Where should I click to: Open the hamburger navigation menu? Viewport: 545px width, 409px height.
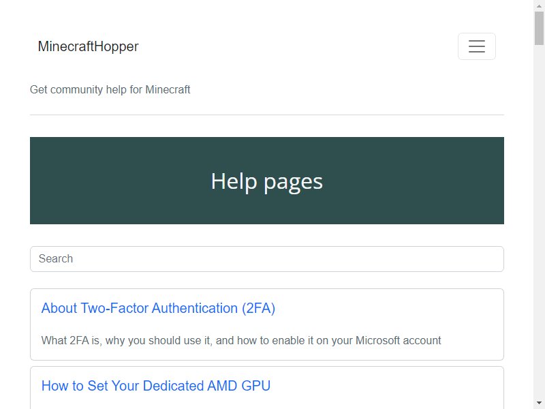pos(476,46)
